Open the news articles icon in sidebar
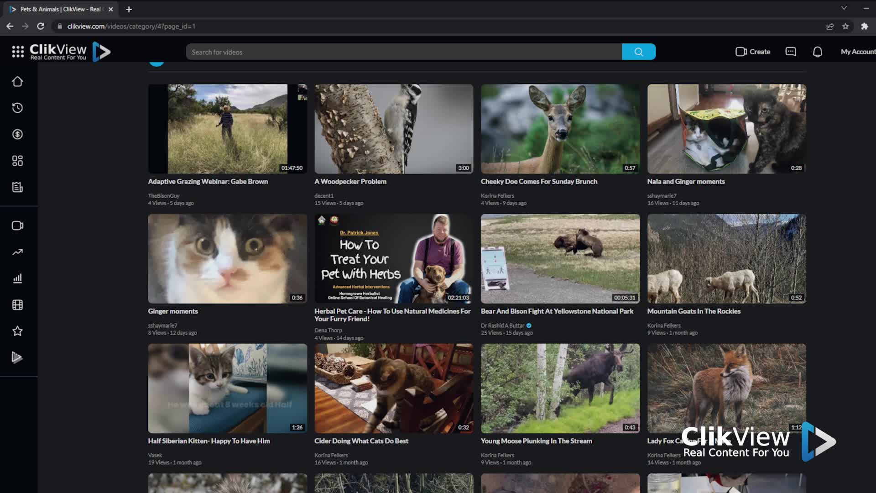 (x=17, y=187)
